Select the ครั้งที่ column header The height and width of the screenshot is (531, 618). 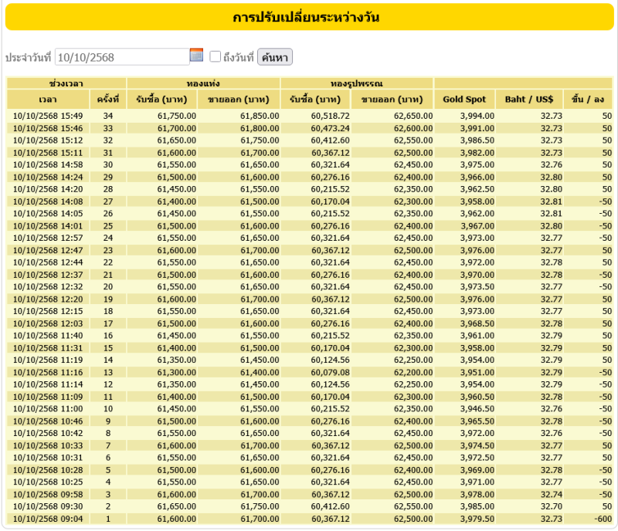click(x=108, y=99)
